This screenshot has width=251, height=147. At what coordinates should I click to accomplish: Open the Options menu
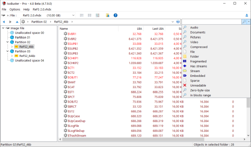(x=15, y=9)
